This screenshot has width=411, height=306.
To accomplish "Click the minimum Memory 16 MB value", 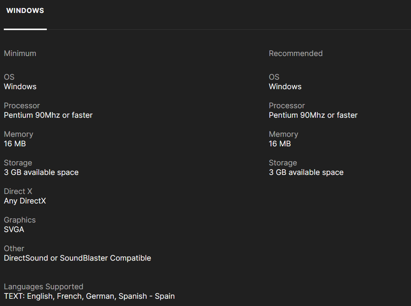I will [x=15, y=144].
